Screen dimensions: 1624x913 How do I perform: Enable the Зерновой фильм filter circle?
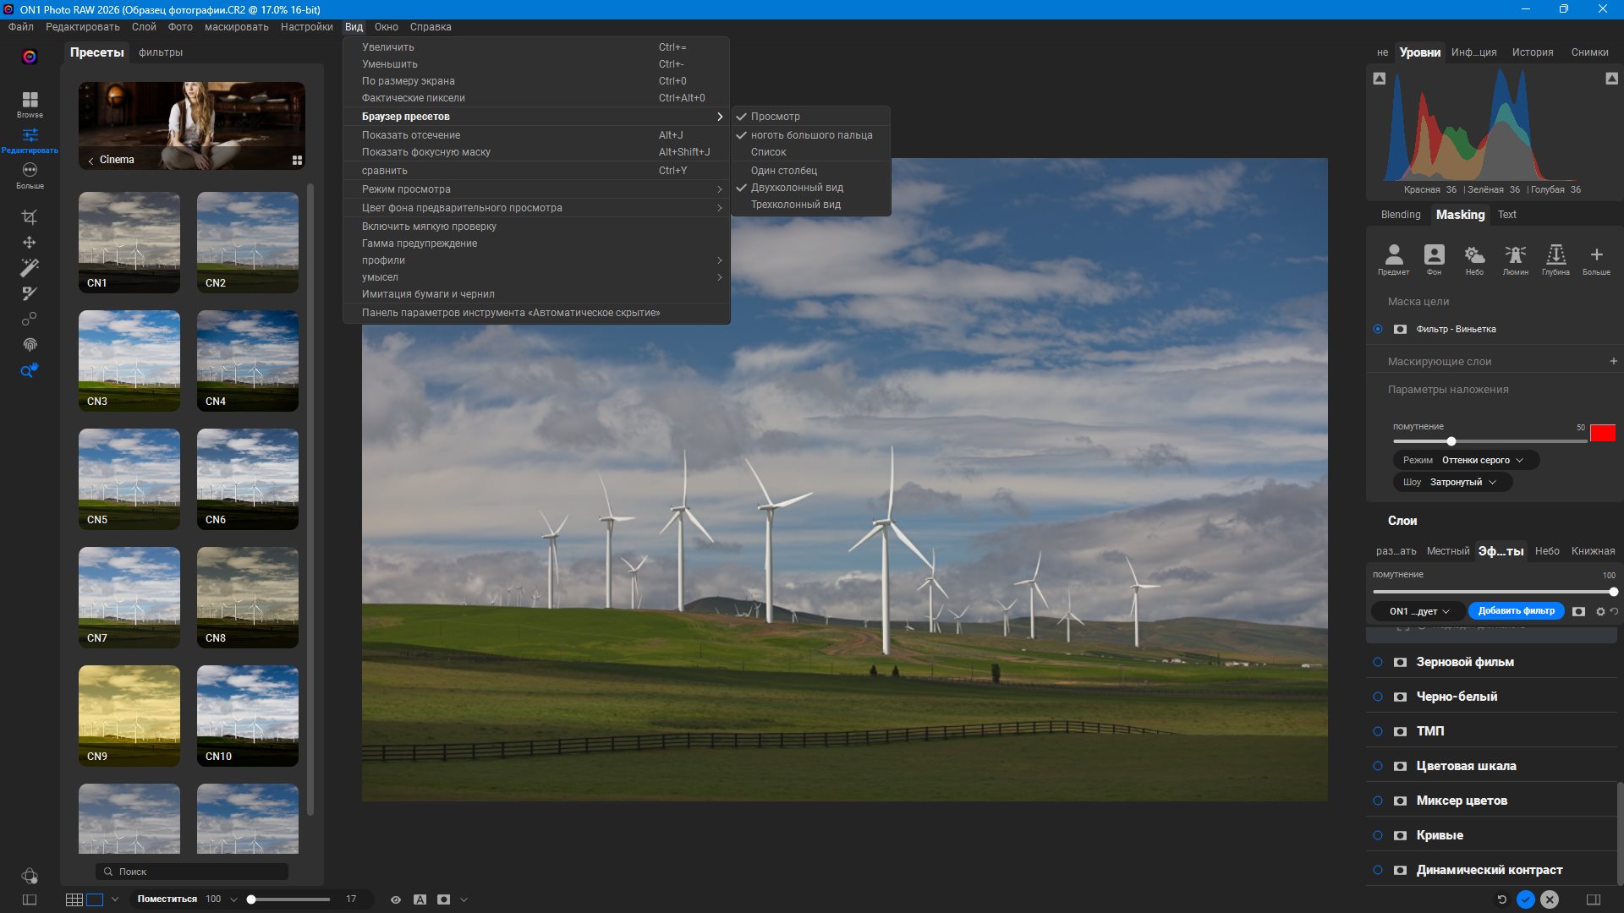pyautogui.click(x=1378, y=662)
